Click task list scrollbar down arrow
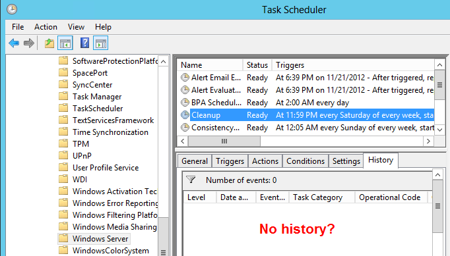 (x=439, y=130)
